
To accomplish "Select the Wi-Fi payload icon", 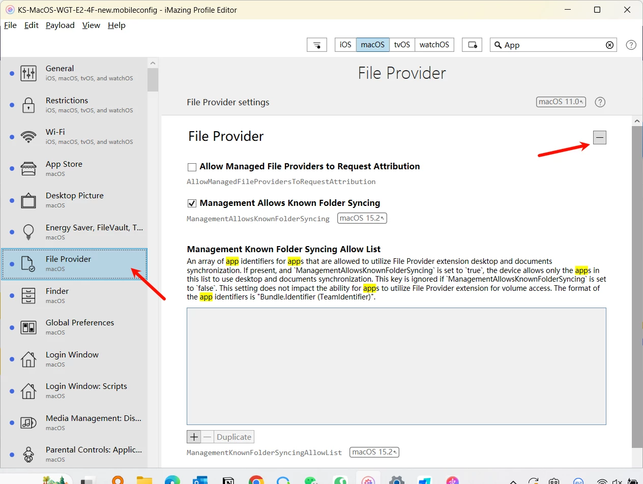I will (x=28, y=137).
